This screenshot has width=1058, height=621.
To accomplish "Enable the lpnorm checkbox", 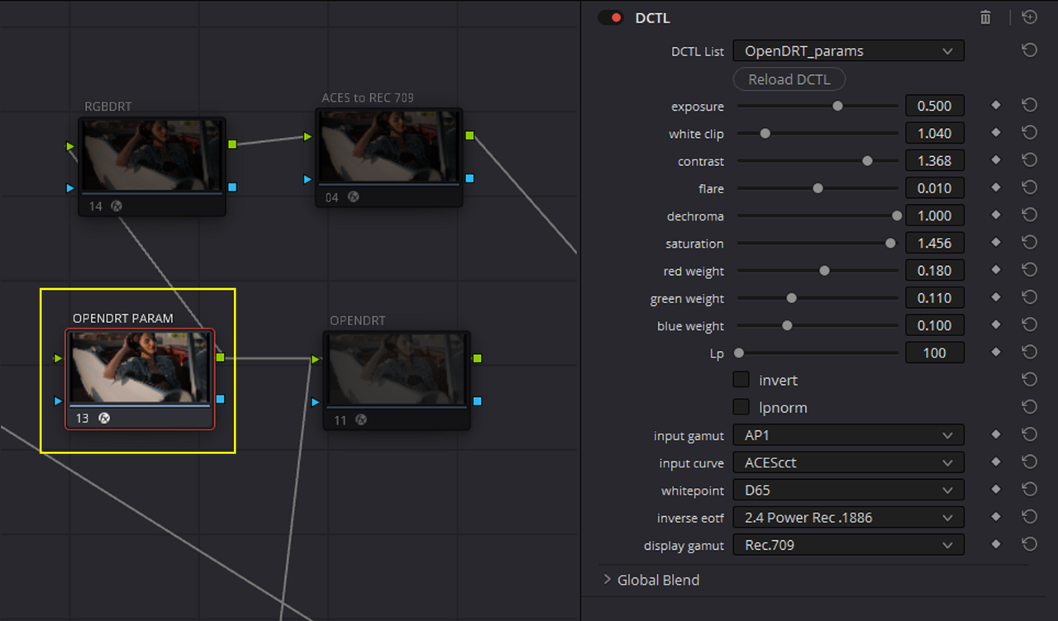I will pyautogui.click(x=741, y=407).
